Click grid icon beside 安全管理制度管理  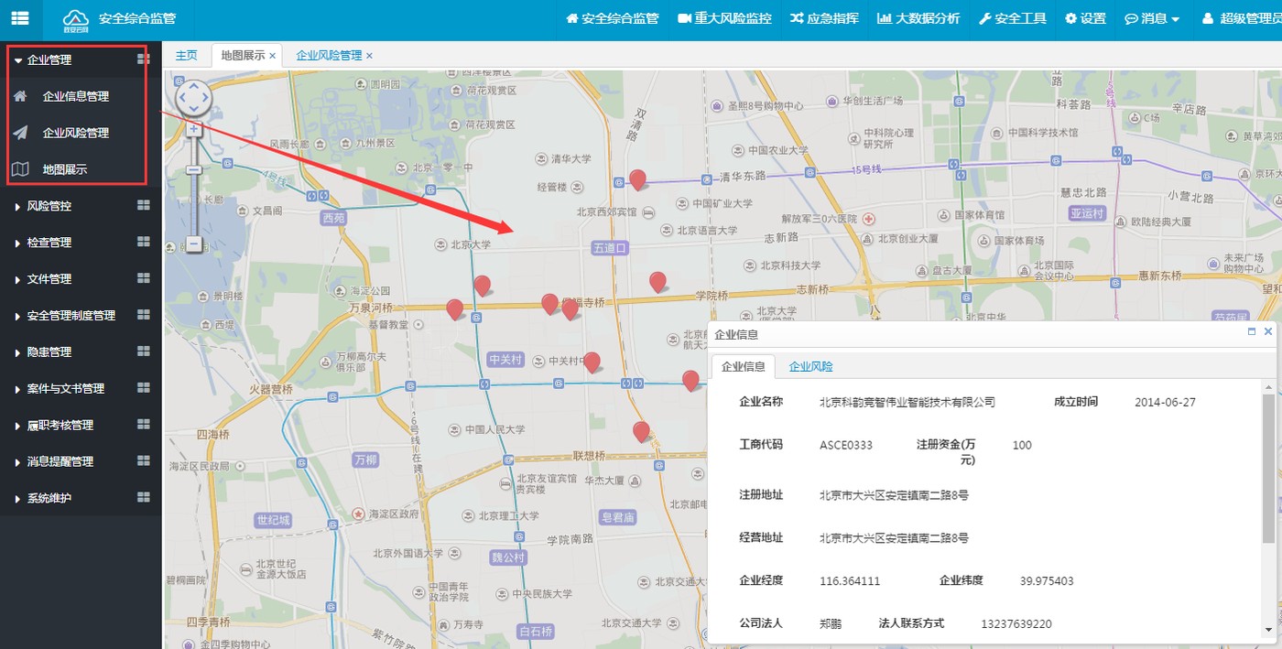point(144,315)
